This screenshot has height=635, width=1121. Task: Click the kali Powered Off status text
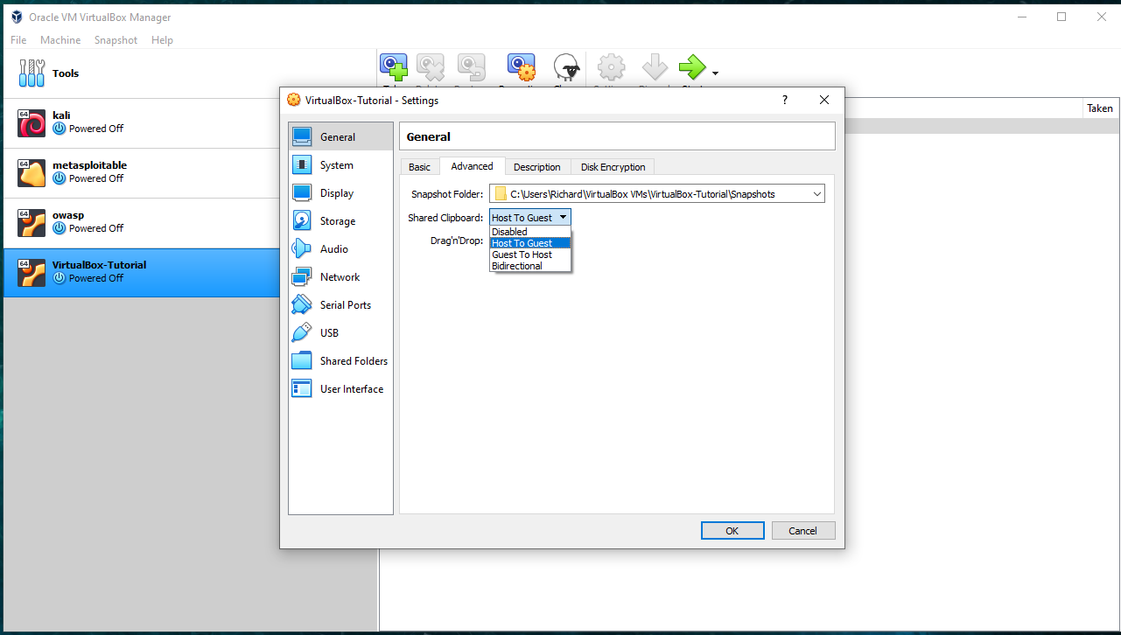[x=96, y=129]
